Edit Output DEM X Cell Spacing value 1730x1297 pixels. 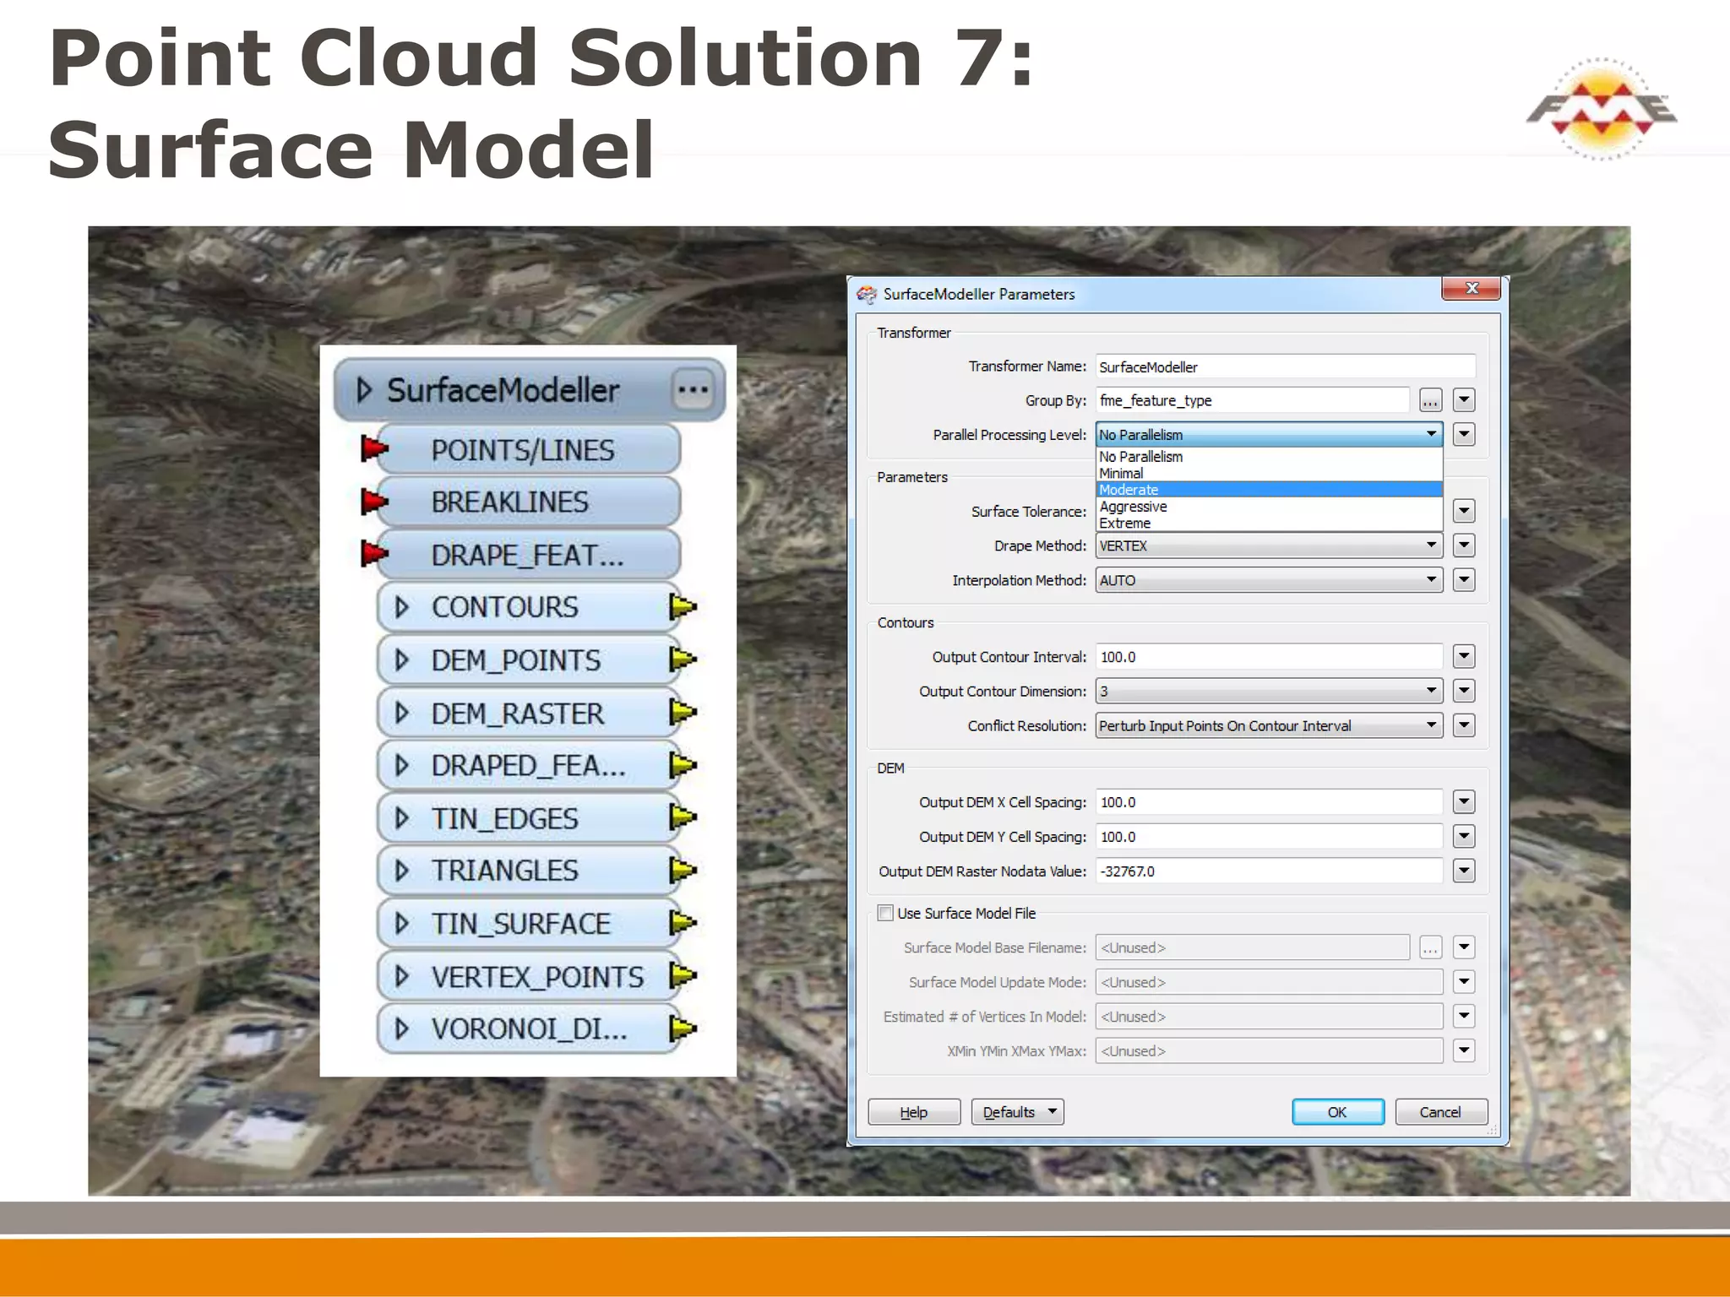coord(1269,802)
